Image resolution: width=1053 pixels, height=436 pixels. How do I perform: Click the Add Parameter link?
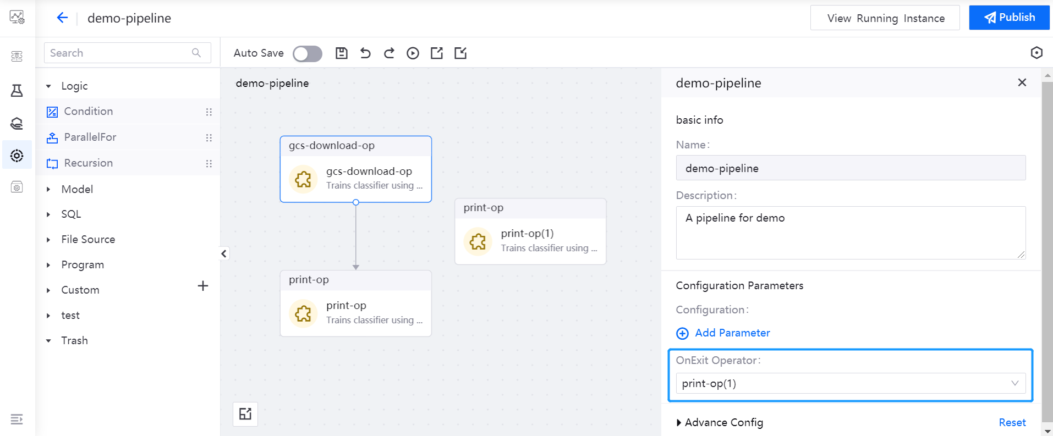[732, 333]
